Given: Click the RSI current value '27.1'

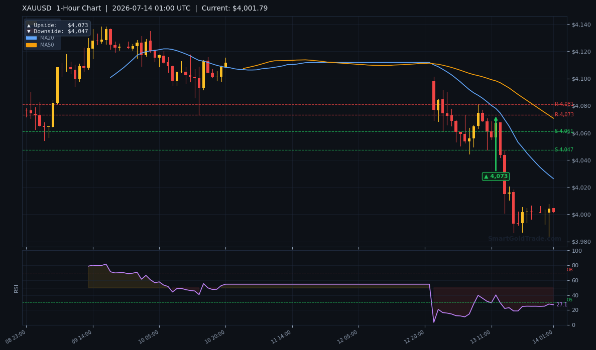Looking at the screenshot, I should pyautogui.click(x=561, y=305).
